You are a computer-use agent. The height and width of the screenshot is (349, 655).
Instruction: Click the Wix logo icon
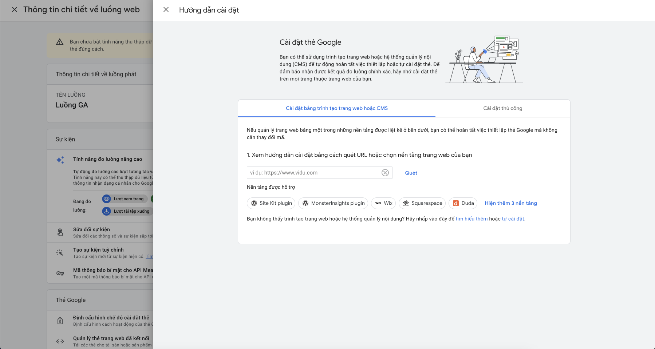pyautogui.click(x=378, y=203)
